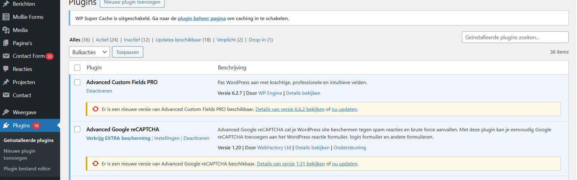Open the Ondersteuning link
This screenshot has height=180, width=577.
tap(349, 148)
